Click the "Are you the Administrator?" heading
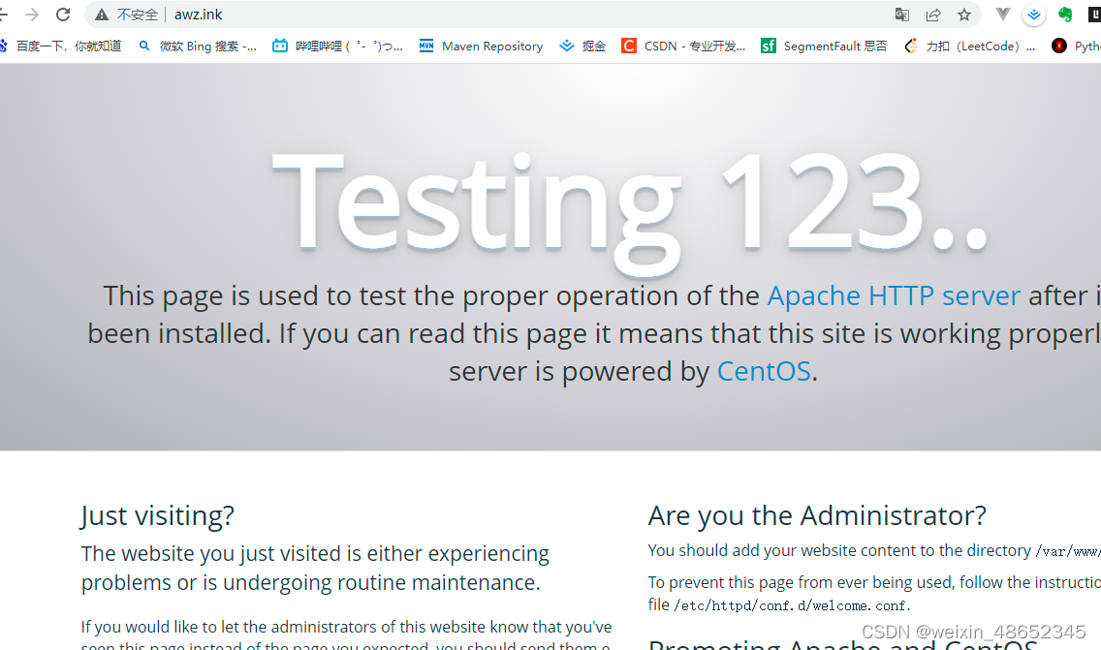This screenshot has height=650, width=1101. pos(817,516)
